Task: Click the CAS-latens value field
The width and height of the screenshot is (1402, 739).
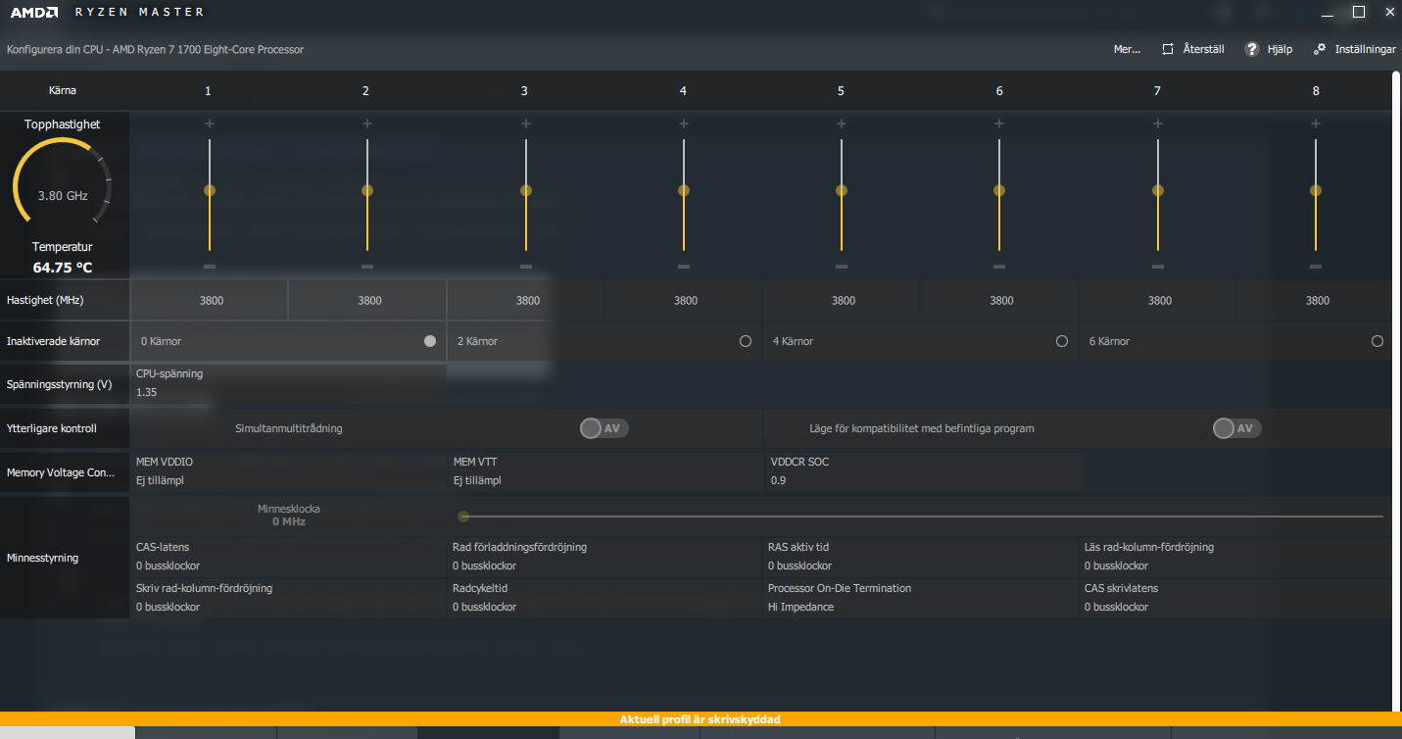Action: (289, 557)
